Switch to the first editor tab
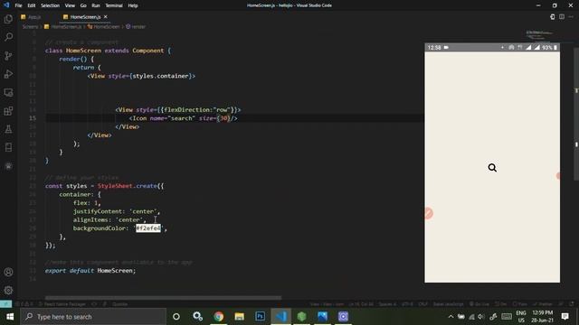 point(35,17)
